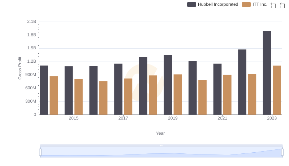
Task: Select the 2020 Hubbell Incorporated bar
Action: [193, 88]
